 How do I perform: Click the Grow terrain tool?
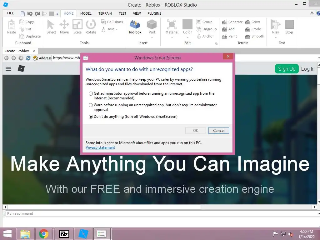click(252, 22)
